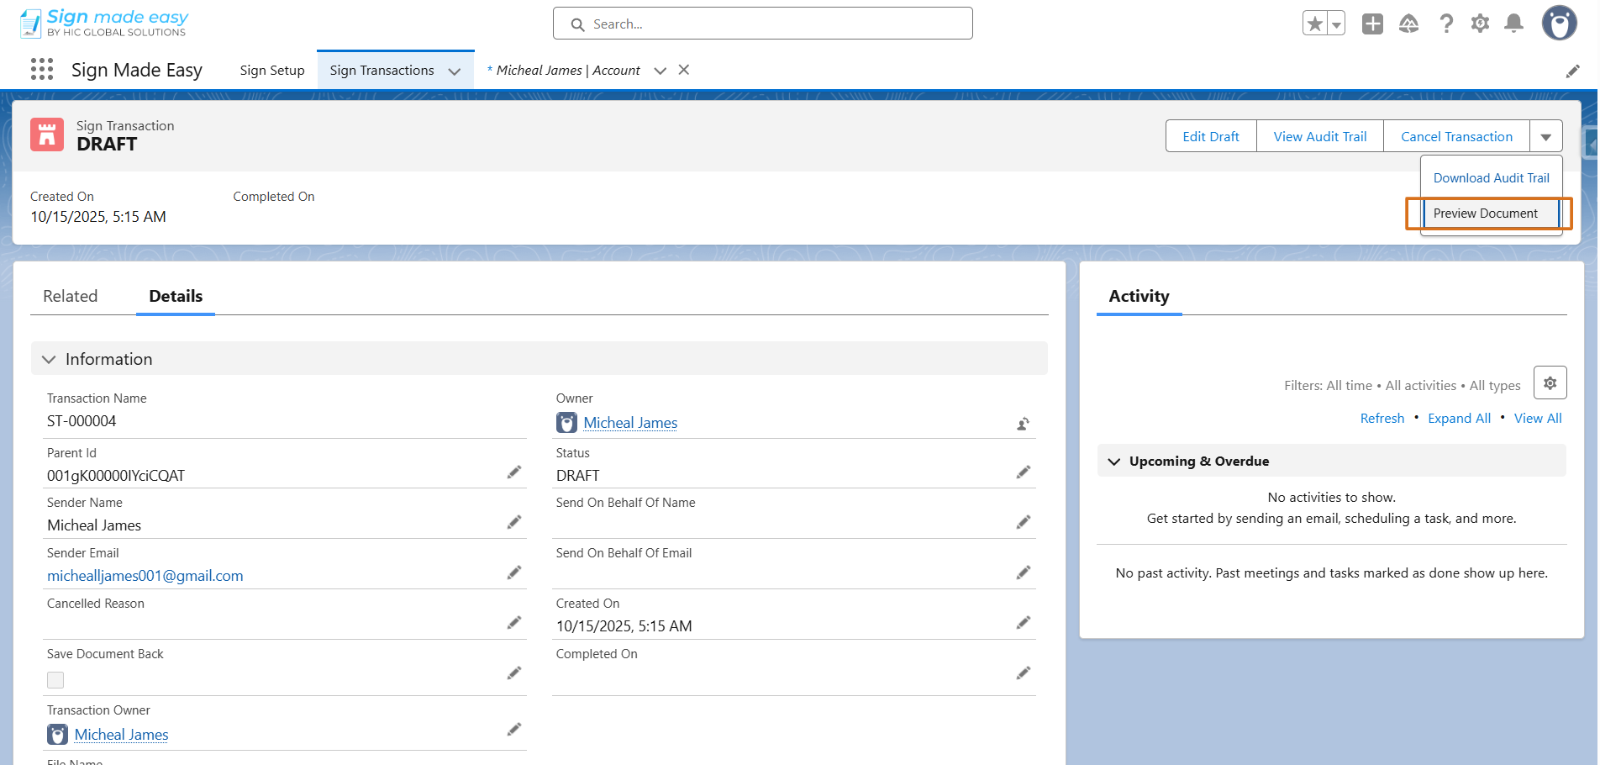Open the App Launcher grid icon
The width and height of the screenshot is (1600, 765).
42,69
